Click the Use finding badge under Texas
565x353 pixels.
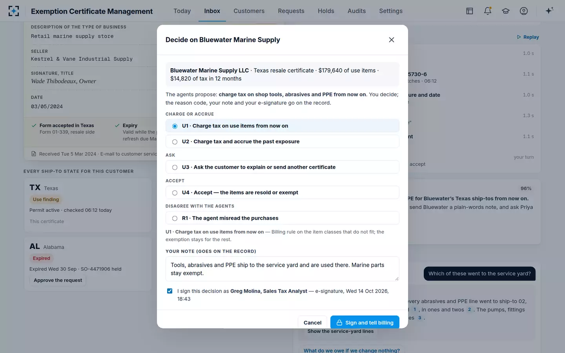pyautogui.click(x=46, y=200)
